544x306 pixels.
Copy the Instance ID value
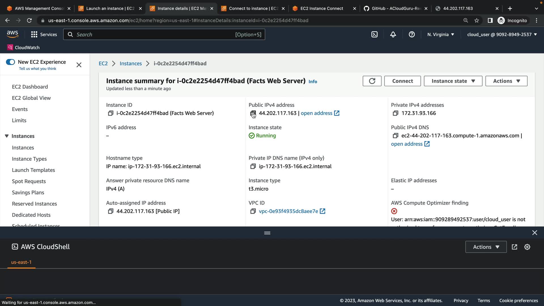(x=110, y=113)
